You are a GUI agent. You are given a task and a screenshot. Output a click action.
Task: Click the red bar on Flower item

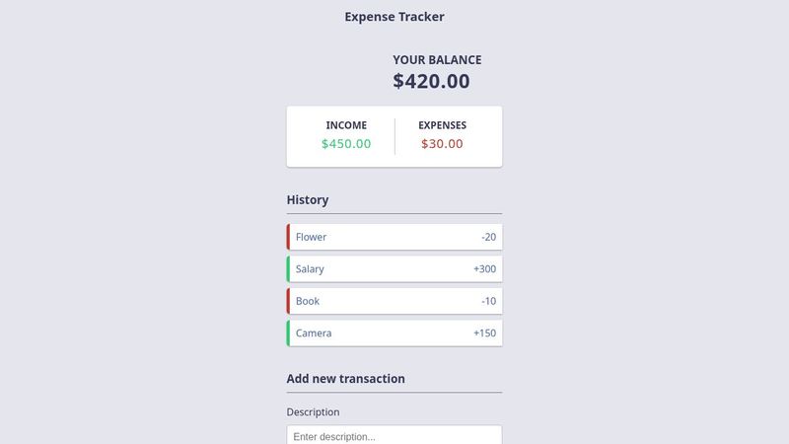click(288, 237)
